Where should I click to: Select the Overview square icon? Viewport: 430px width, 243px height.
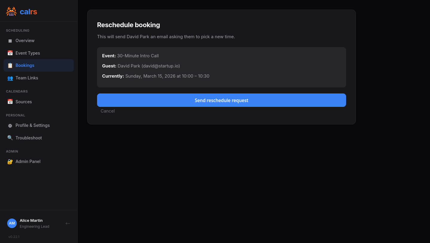(10, 41)
